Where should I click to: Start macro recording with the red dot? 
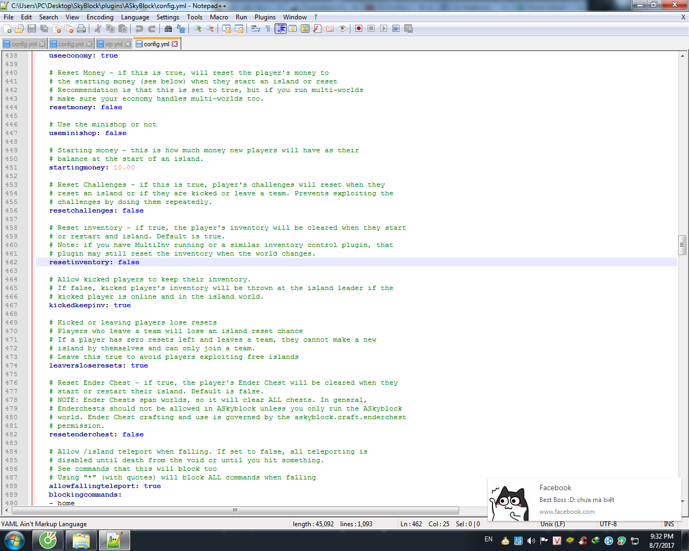coord(358,29)
